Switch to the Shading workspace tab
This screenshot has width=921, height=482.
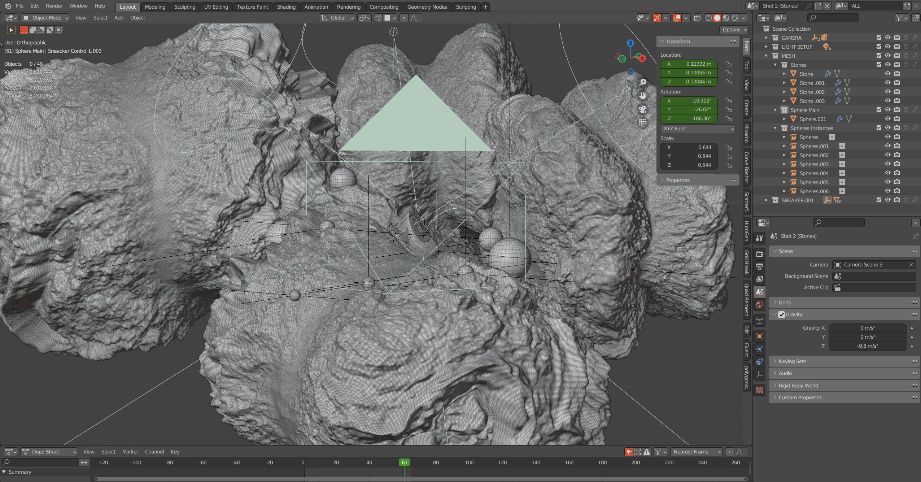click(286, 7)
